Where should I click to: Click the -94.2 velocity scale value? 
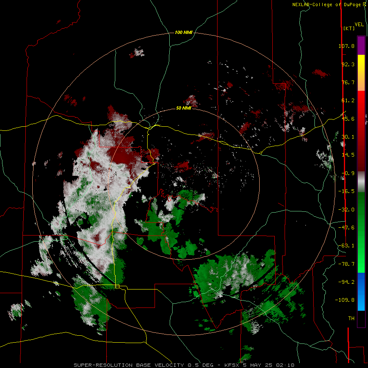(x=346, y=282)
